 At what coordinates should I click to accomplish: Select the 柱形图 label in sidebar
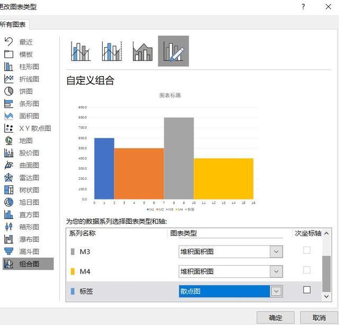pyautogui.click(x=29, y=67)
